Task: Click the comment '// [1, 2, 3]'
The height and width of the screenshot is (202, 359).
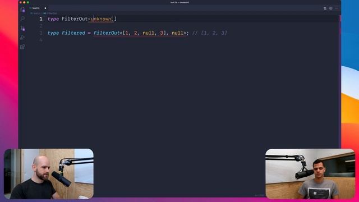Action: [x=209, y=33]
